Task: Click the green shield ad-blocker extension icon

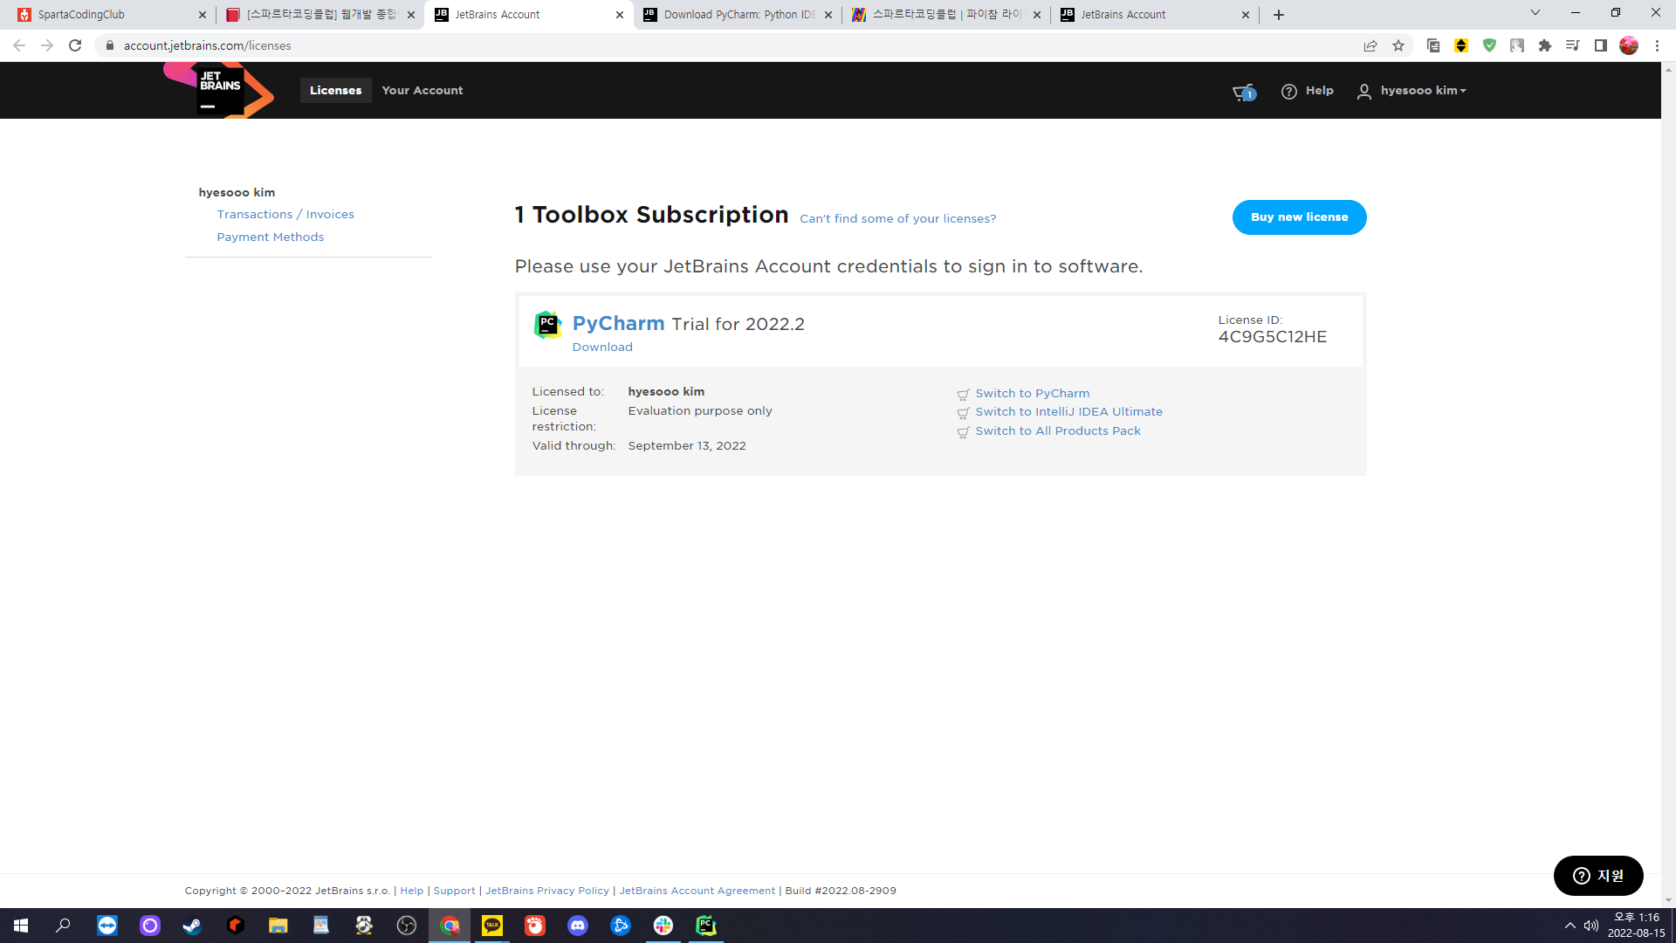Action: pos(1489,45)
